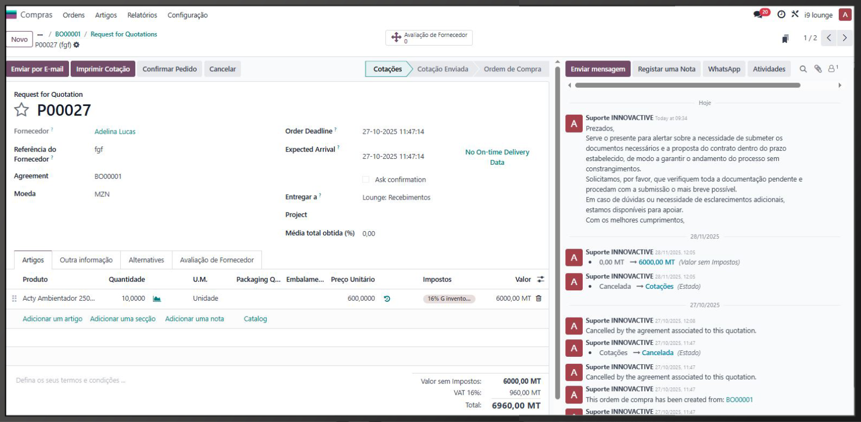
Task: Open the Ordens menu
Action: click(x=73, y=15)
